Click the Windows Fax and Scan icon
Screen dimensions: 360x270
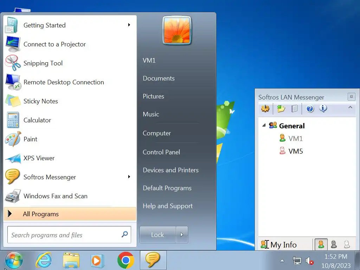pyautogui.click(x=13, y=196)
